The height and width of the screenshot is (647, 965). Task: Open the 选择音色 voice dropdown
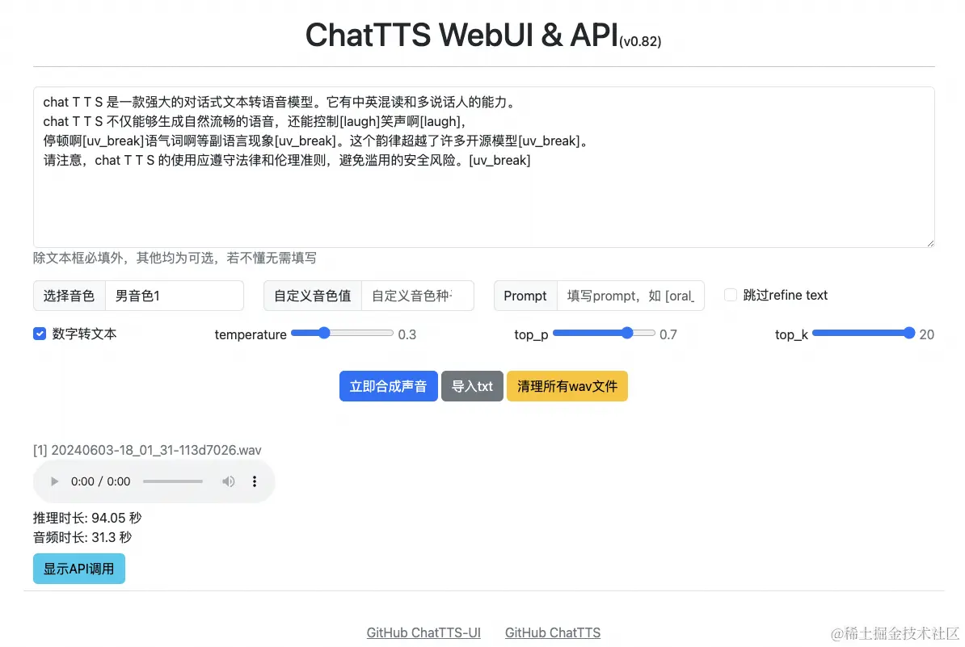point(174,296)
